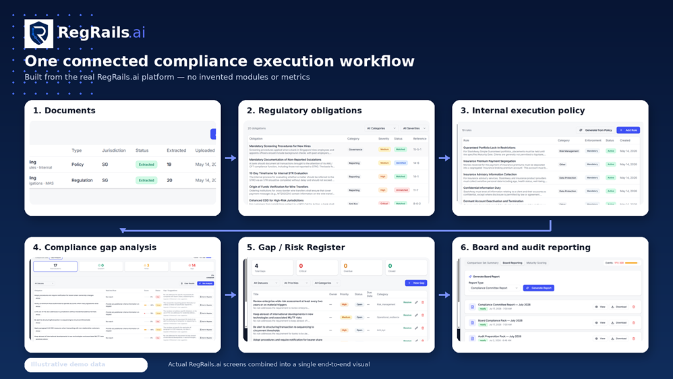
Task: Select the 14 gaps card in gap analysis
Action: click(192, 266)
